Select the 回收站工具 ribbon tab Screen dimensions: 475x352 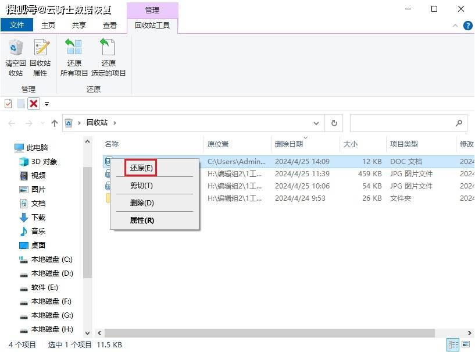point(152,25)
